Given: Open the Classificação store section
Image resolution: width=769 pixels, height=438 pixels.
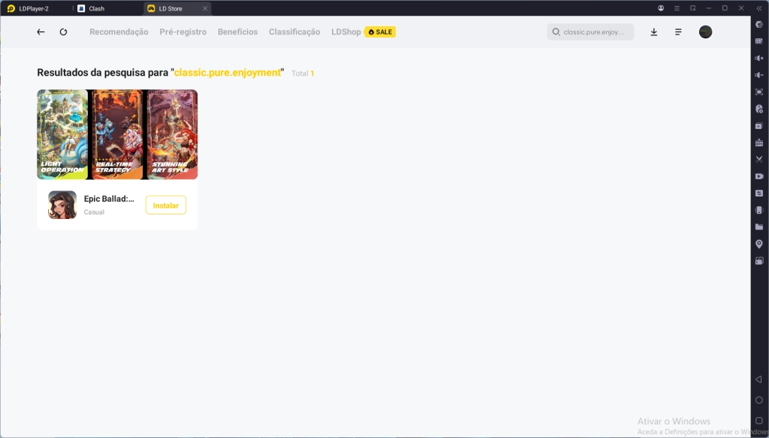Looking at the screenshot, I should pos(294,32).
